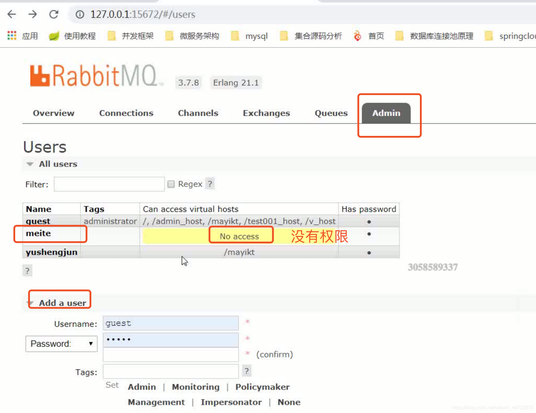Image resolution: width=536 pixels, height=413 pixels.
Task: Set the Monitoring tag
Action: tap(195, 387)
